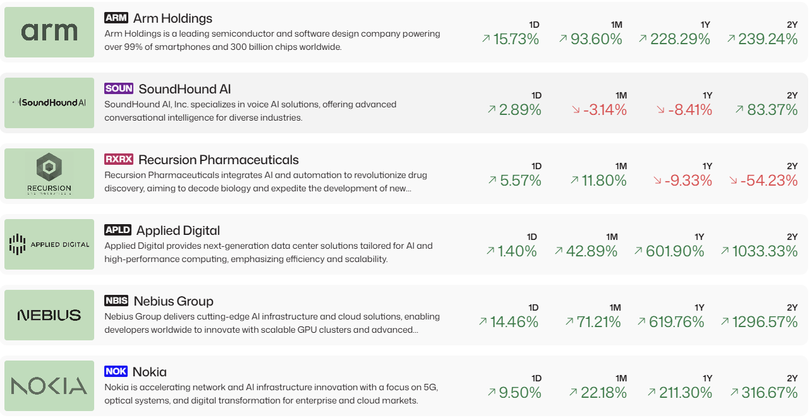Select Recursion 2Y loss of -54.23%

763,181
